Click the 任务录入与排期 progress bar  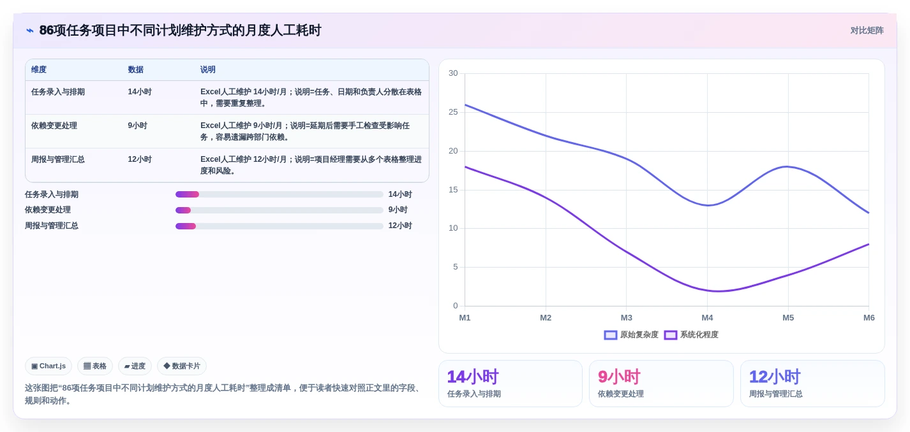(x=280, y=194)
